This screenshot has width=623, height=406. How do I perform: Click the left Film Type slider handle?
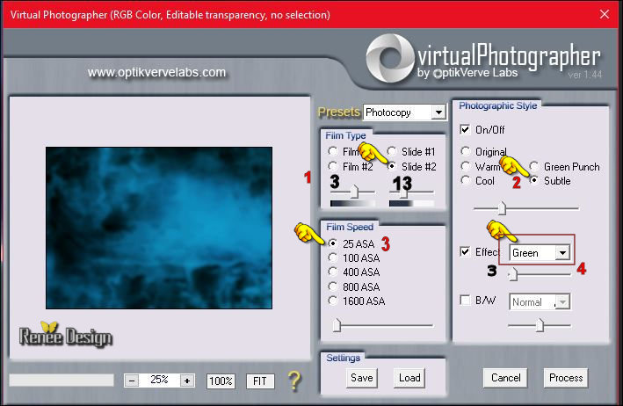pos(354,192)
